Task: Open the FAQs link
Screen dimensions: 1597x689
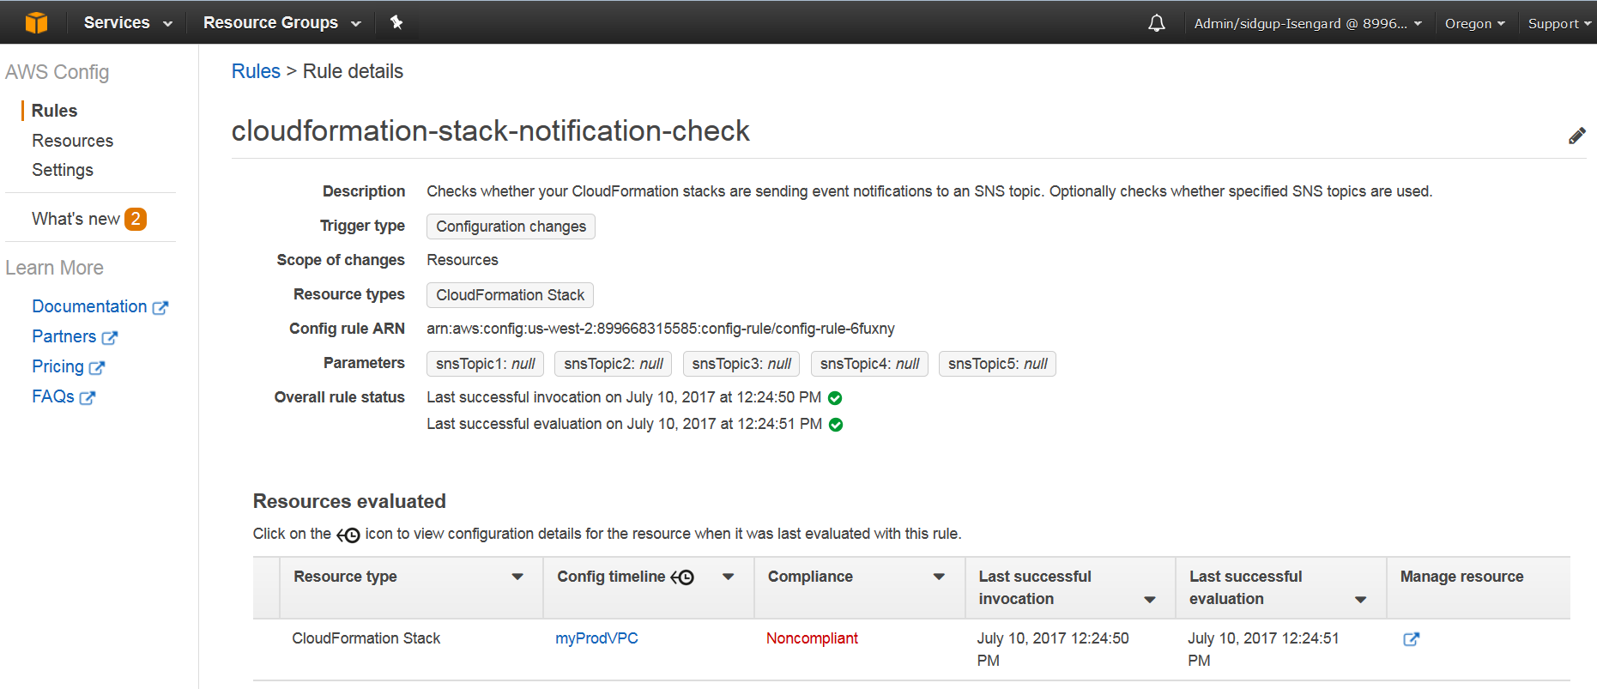Action: coord(53,396)
